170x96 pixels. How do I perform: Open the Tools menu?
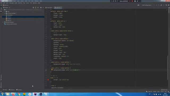pyautogui.click(x=28, y=3)
